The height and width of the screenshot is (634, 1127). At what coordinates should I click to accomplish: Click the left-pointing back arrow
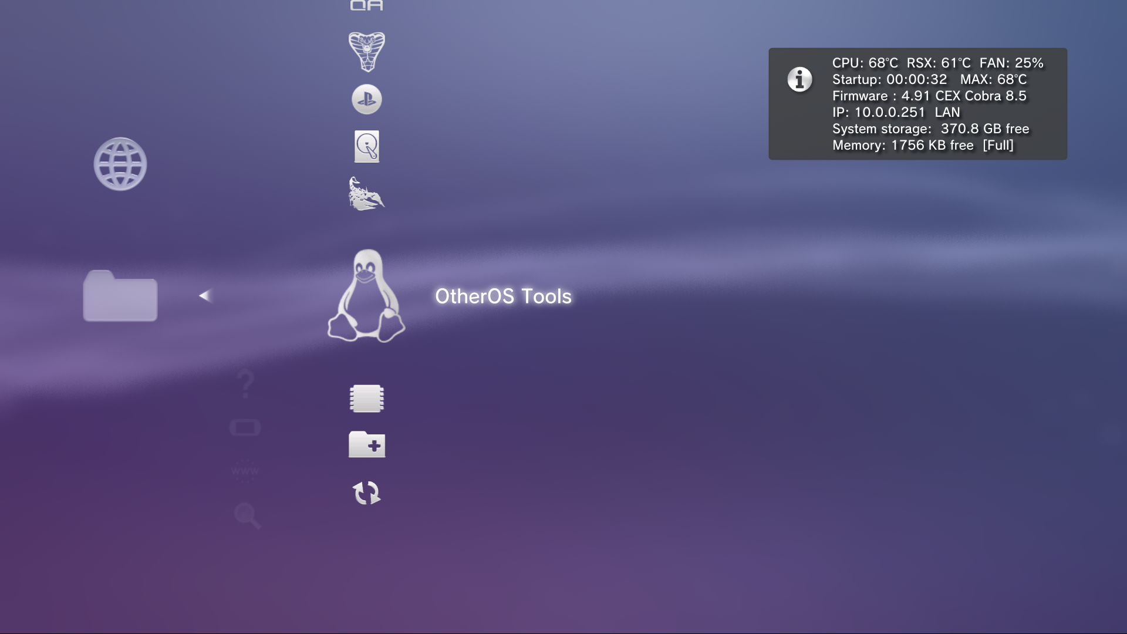(x=205, y=296)
